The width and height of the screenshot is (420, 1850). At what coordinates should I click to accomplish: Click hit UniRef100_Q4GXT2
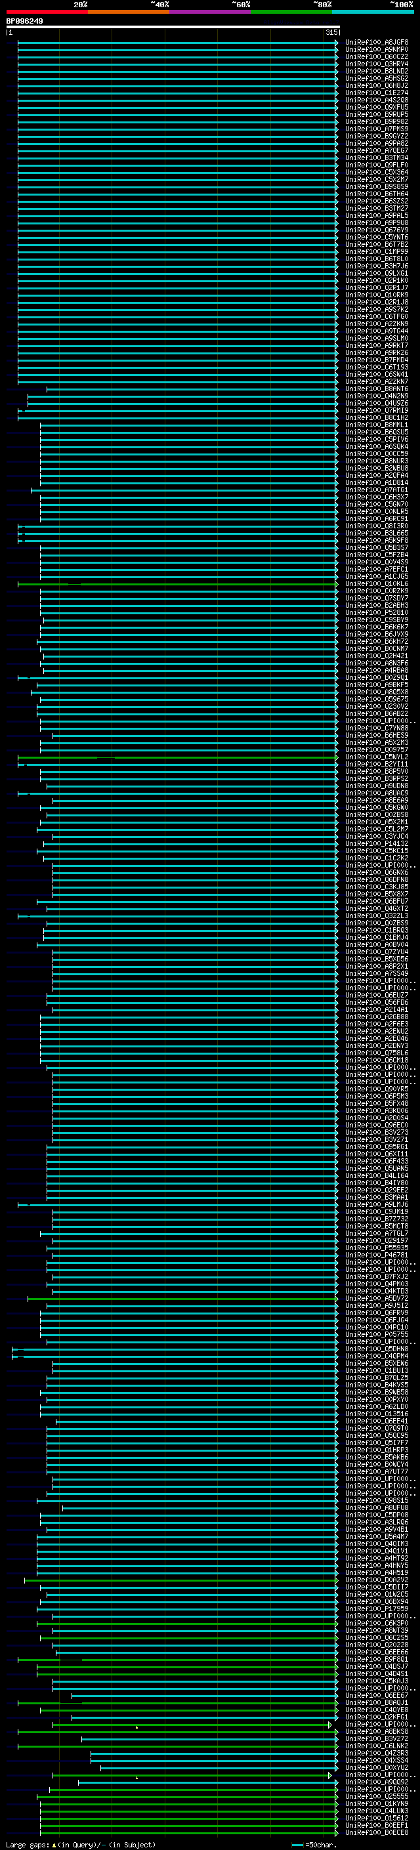376,908
